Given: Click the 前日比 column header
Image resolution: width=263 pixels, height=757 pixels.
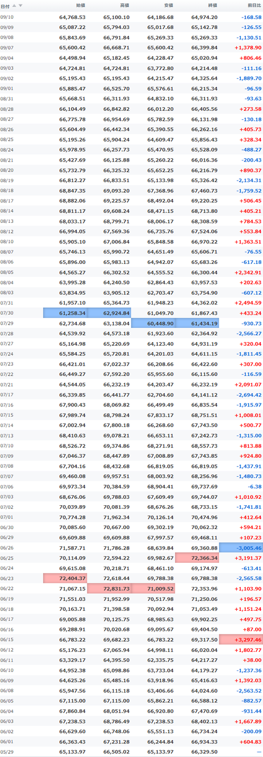Looking at the screenshot, I should [x=254, y=5].
